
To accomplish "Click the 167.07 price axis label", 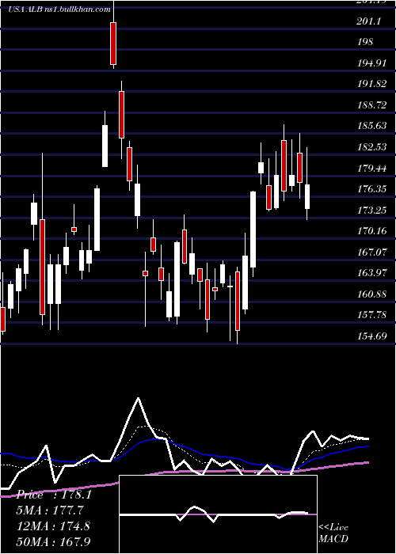I will (x=373, y=252).
